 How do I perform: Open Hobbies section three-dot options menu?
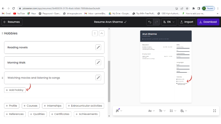click(x=95, y=33)
